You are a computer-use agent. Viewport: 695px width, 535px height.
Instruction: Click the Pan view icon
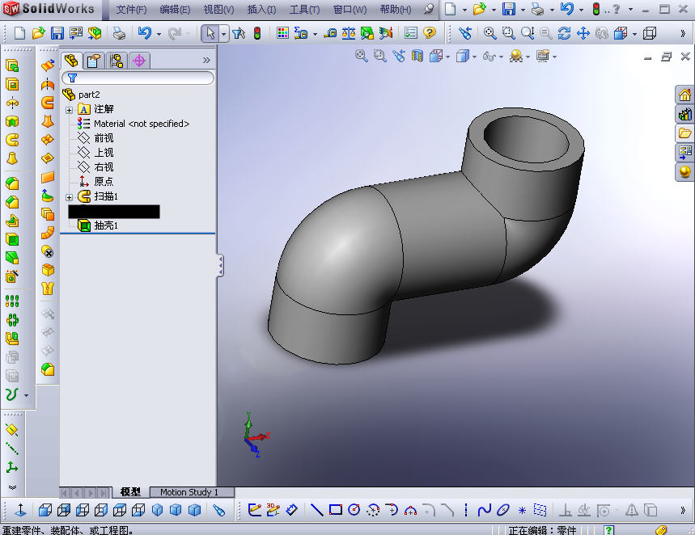(x=583, y=33)
